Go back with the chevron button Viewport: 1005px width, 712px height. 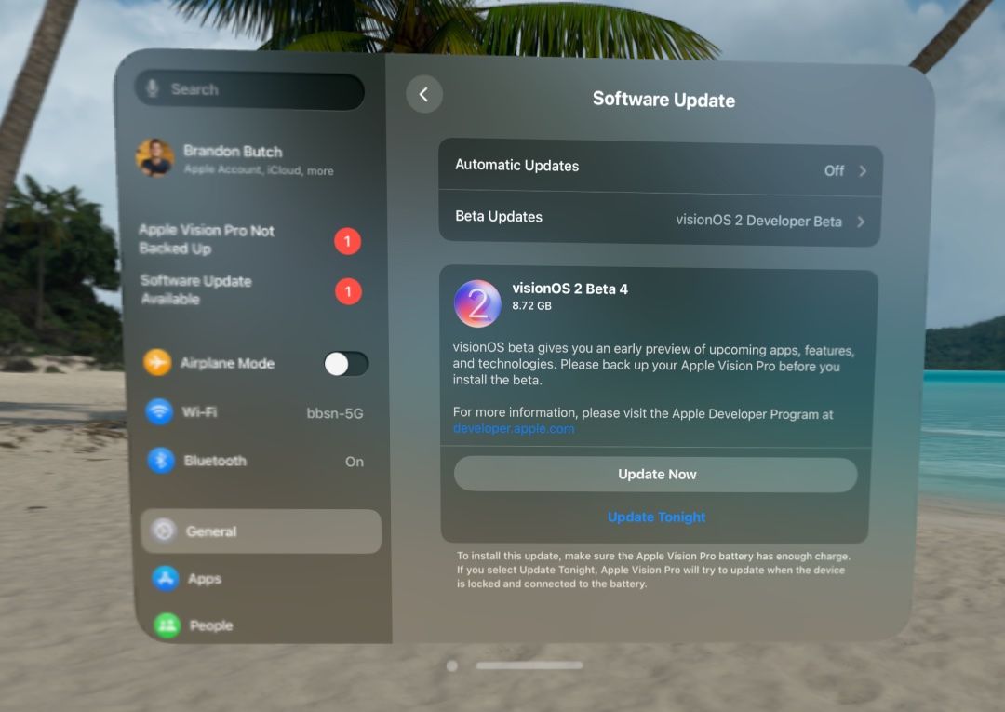(424, 94)
